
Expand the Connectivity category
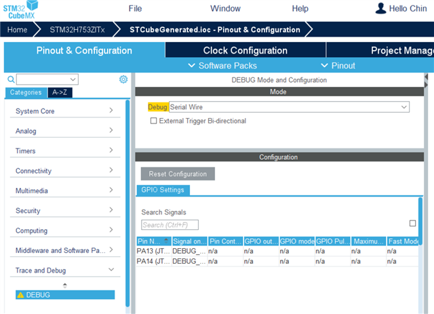pyautogui.click(x=65, y=171)
